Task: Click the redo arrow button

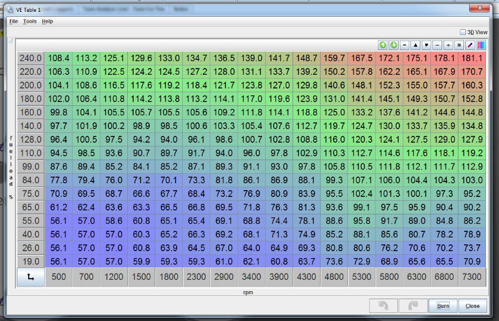Action: click(413, 306)
